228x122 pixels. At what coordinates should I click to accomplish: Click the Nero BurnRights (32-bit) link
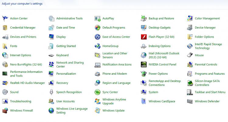pyautogui.click(x=26, y=64)
